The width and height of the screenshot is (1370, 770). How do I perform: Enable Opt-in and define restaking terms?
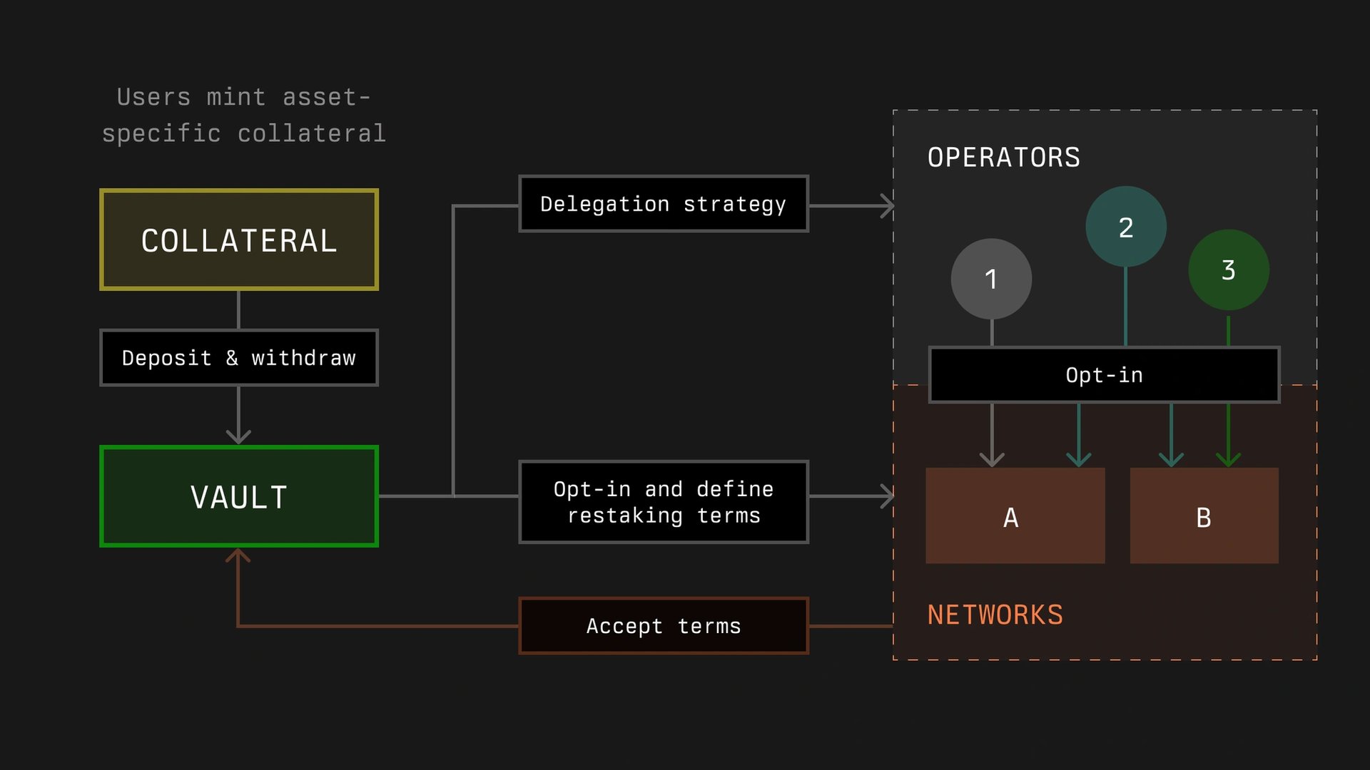[x=663, y=502]
